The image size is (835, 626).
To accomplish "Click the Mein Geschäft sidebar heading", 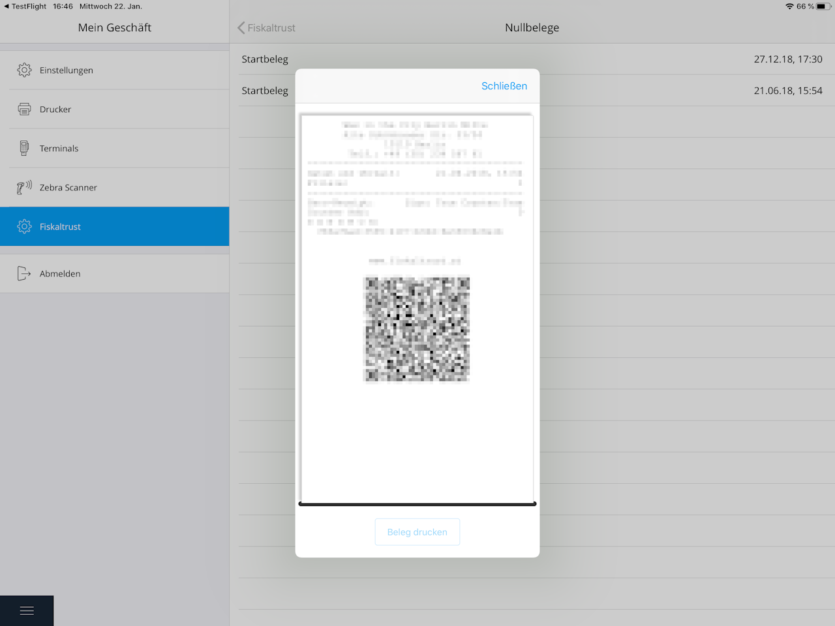I will (x=115, y=27).
